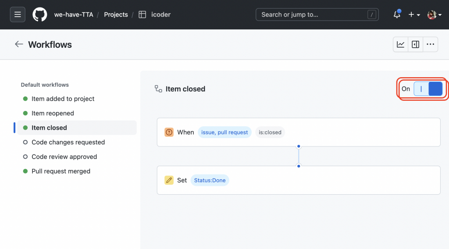The height and width of the screenshot is (249, 449).
Task: Open the project Insights chart icon
Action: (x=401, y=44)
